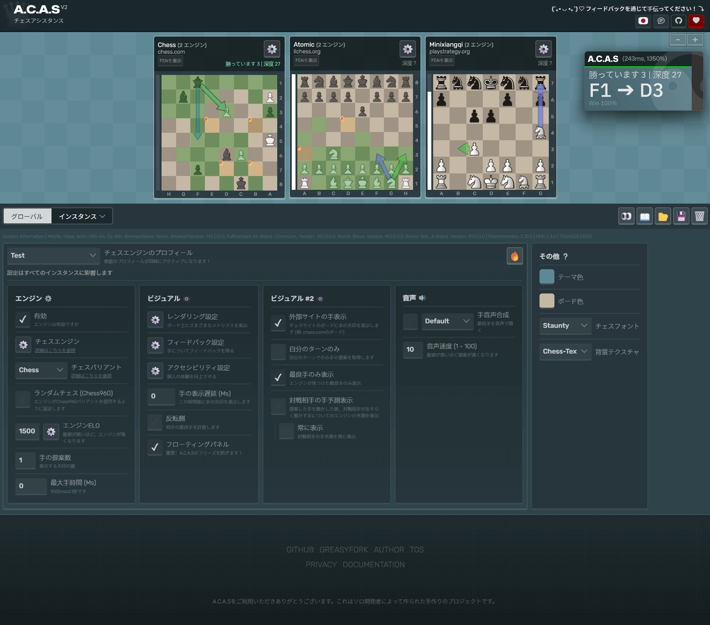This screenshot has width=710, height=625.
Task: Expand the Test profile dropdown
Action: click(53, 255)
